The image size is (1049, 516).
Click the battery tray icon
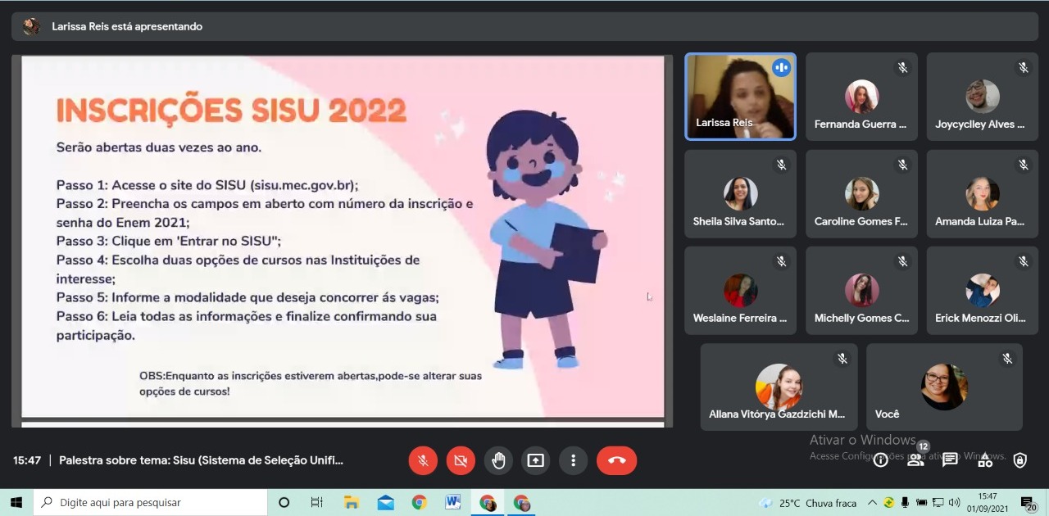coord(921,502)
